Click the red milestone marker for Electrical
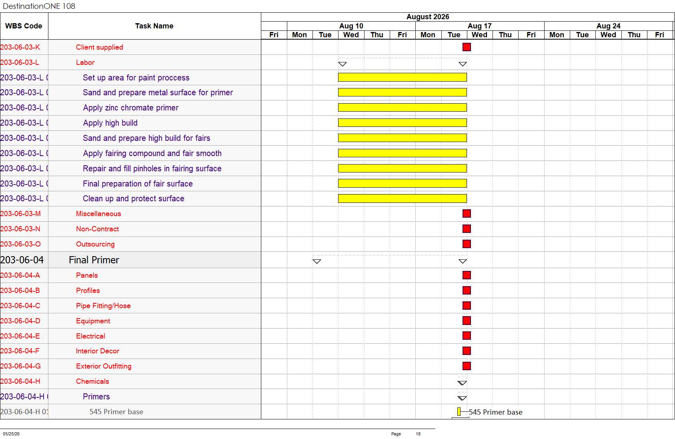Viewport: 675px width, 439px height. click(467, 336)
